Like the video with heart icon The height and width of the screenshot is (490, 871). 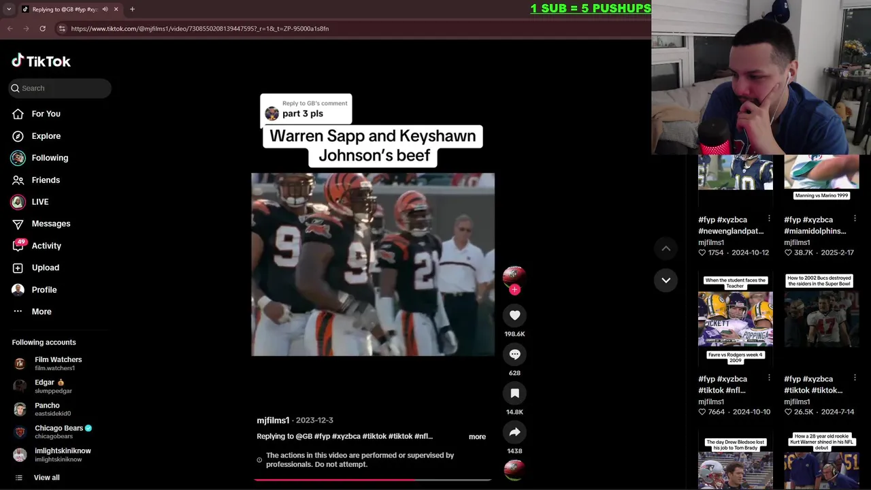click(x=514, y=315)
